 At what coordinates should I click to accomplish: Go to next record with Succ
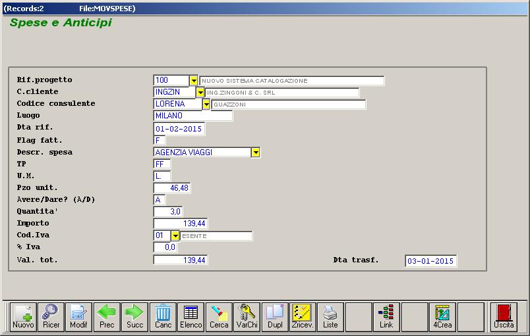[135, 317]
